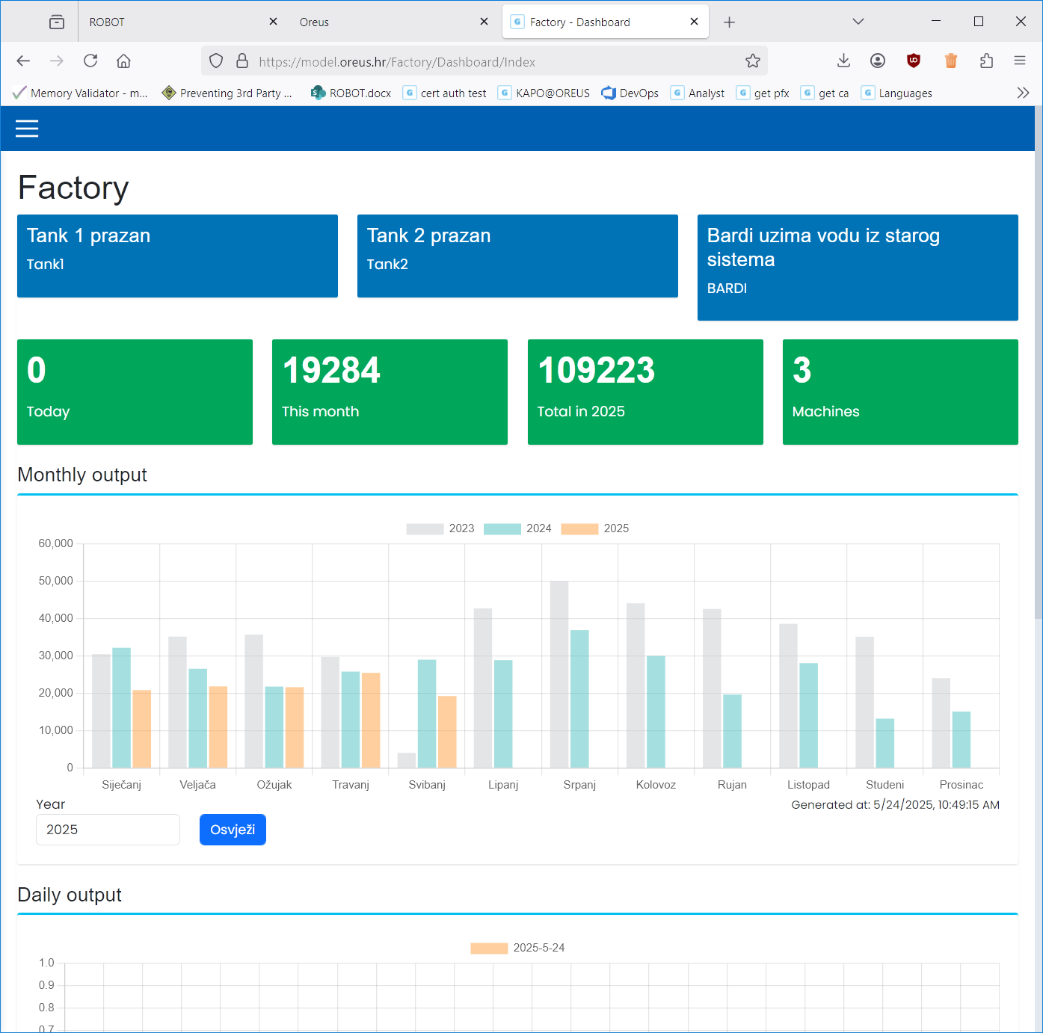Open the uBlock Origin shield extension

pyautogui.click(x=913, y=61)
